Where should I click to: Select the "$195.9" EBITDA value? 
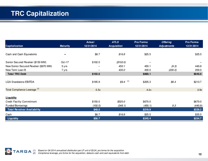(96, 82)
